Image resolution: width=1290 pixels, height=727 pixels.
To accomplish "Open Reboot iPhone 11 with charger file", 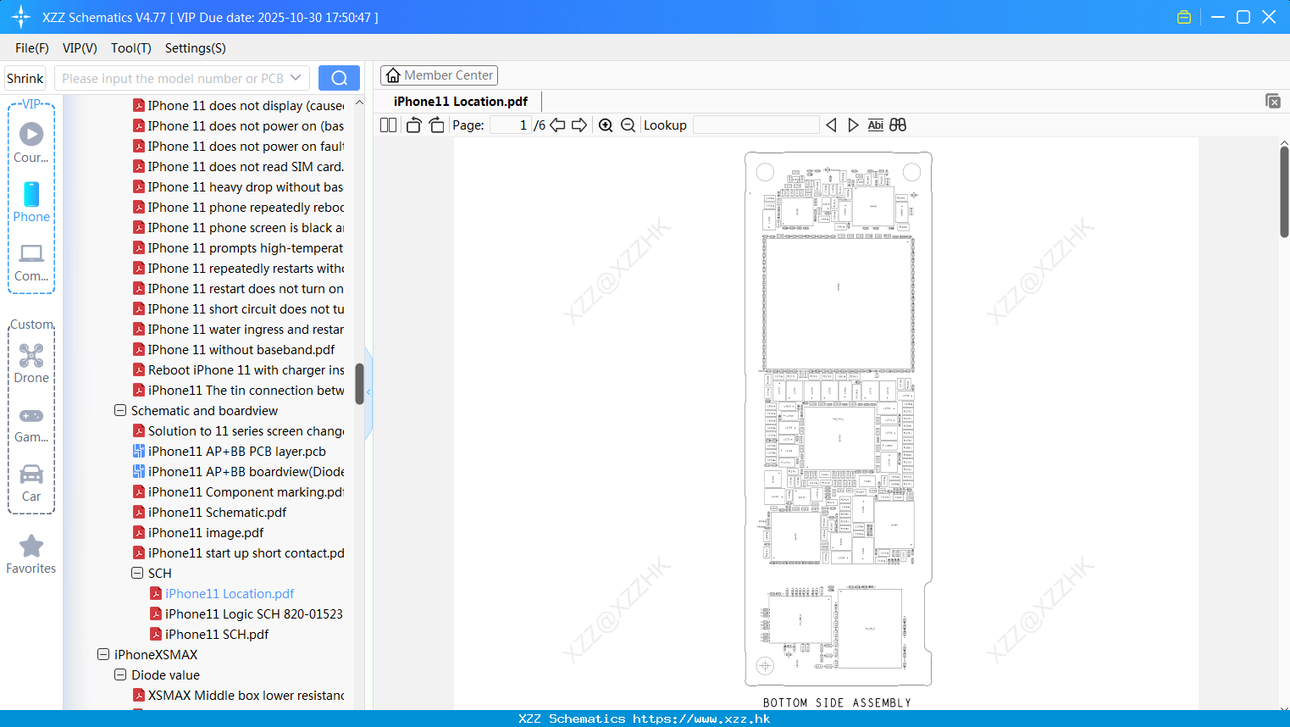I will (246, 369).
